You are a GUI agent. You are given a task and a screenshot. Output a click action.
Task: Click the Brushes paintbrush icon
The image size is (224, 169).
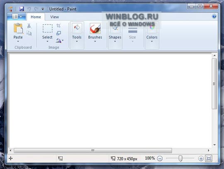[95, 28]
